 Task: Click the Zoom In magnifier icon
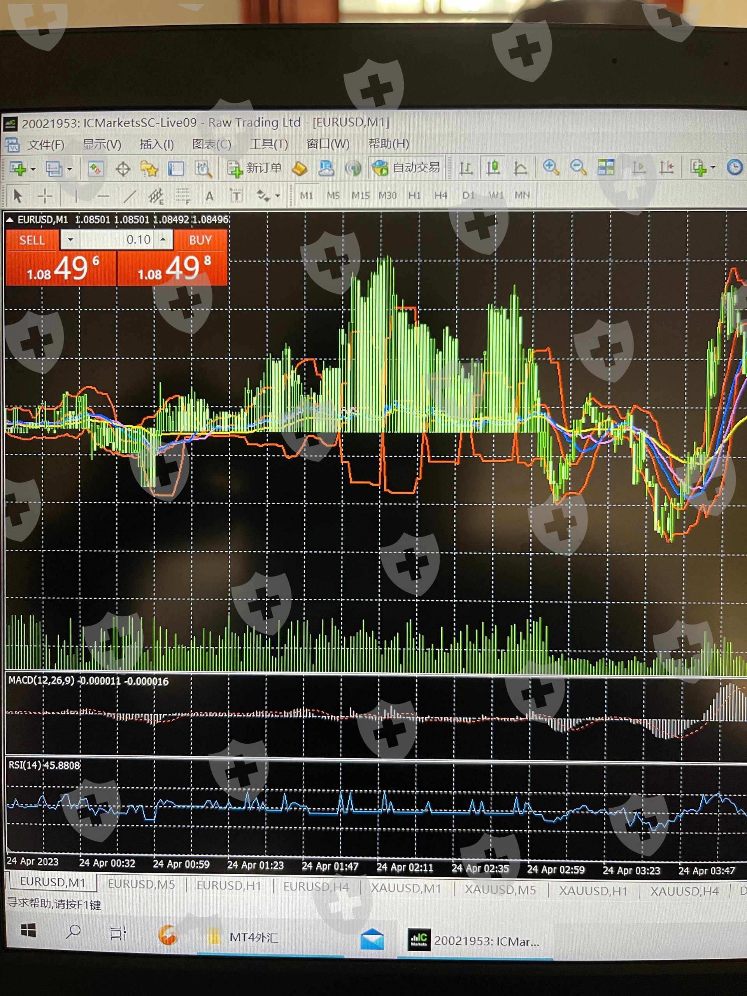pyautogui.click(x=551, y=168)
